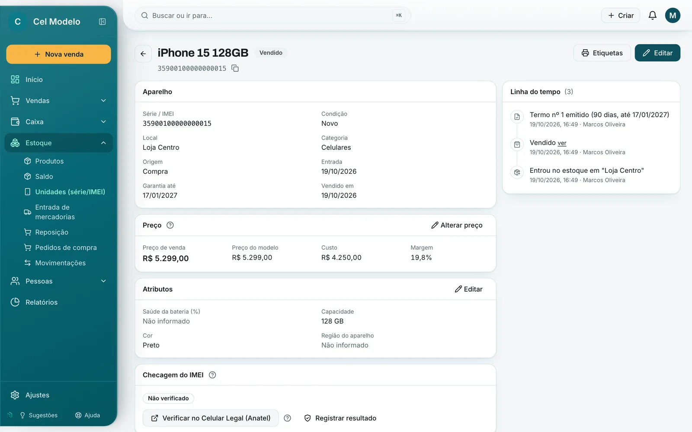Print Etiquetas button
Screen dimensions: 692x432
602,53
